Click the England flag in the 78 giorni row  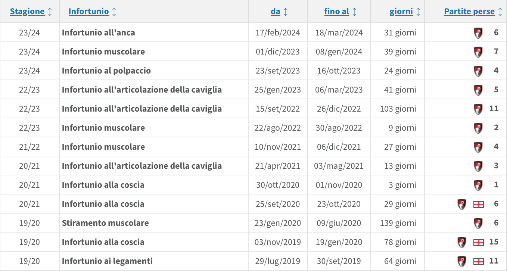(479, 242)
